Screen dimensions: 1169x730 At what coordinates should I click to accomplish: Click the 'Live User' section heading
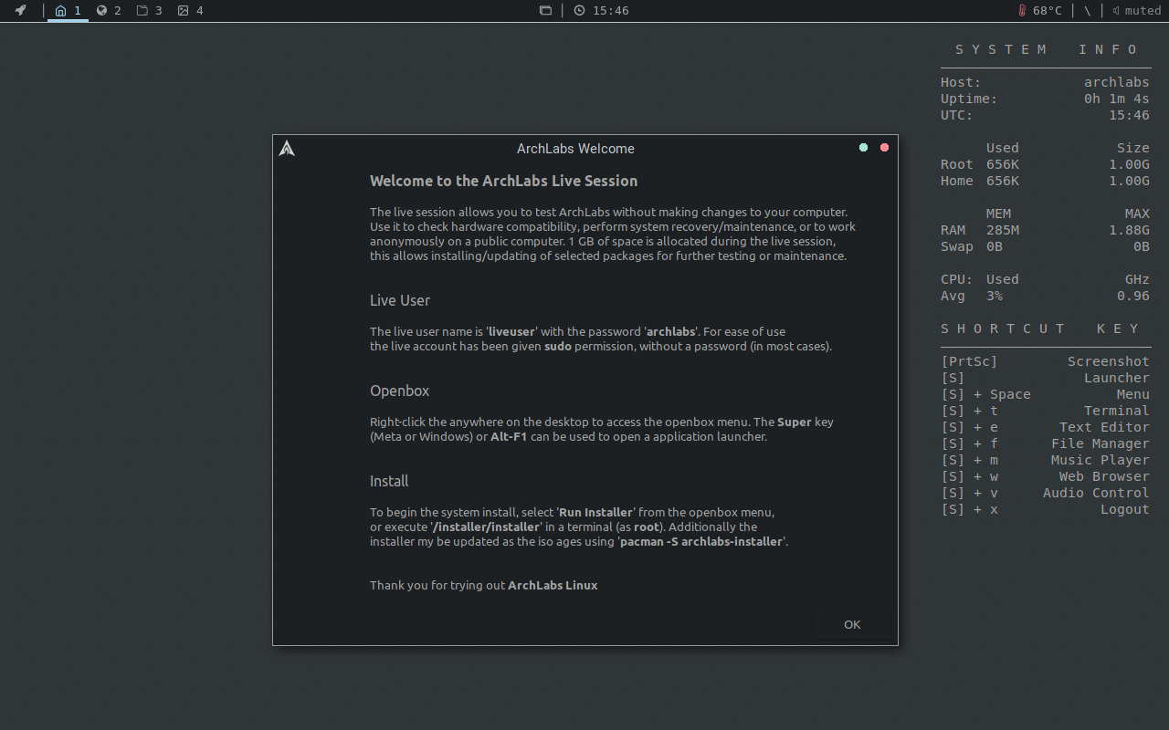click(400, 300)
